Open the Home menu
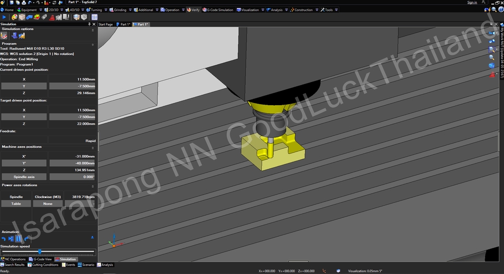Image resolution: width=504 pixels, height=274 pixels. click(7, 10)
